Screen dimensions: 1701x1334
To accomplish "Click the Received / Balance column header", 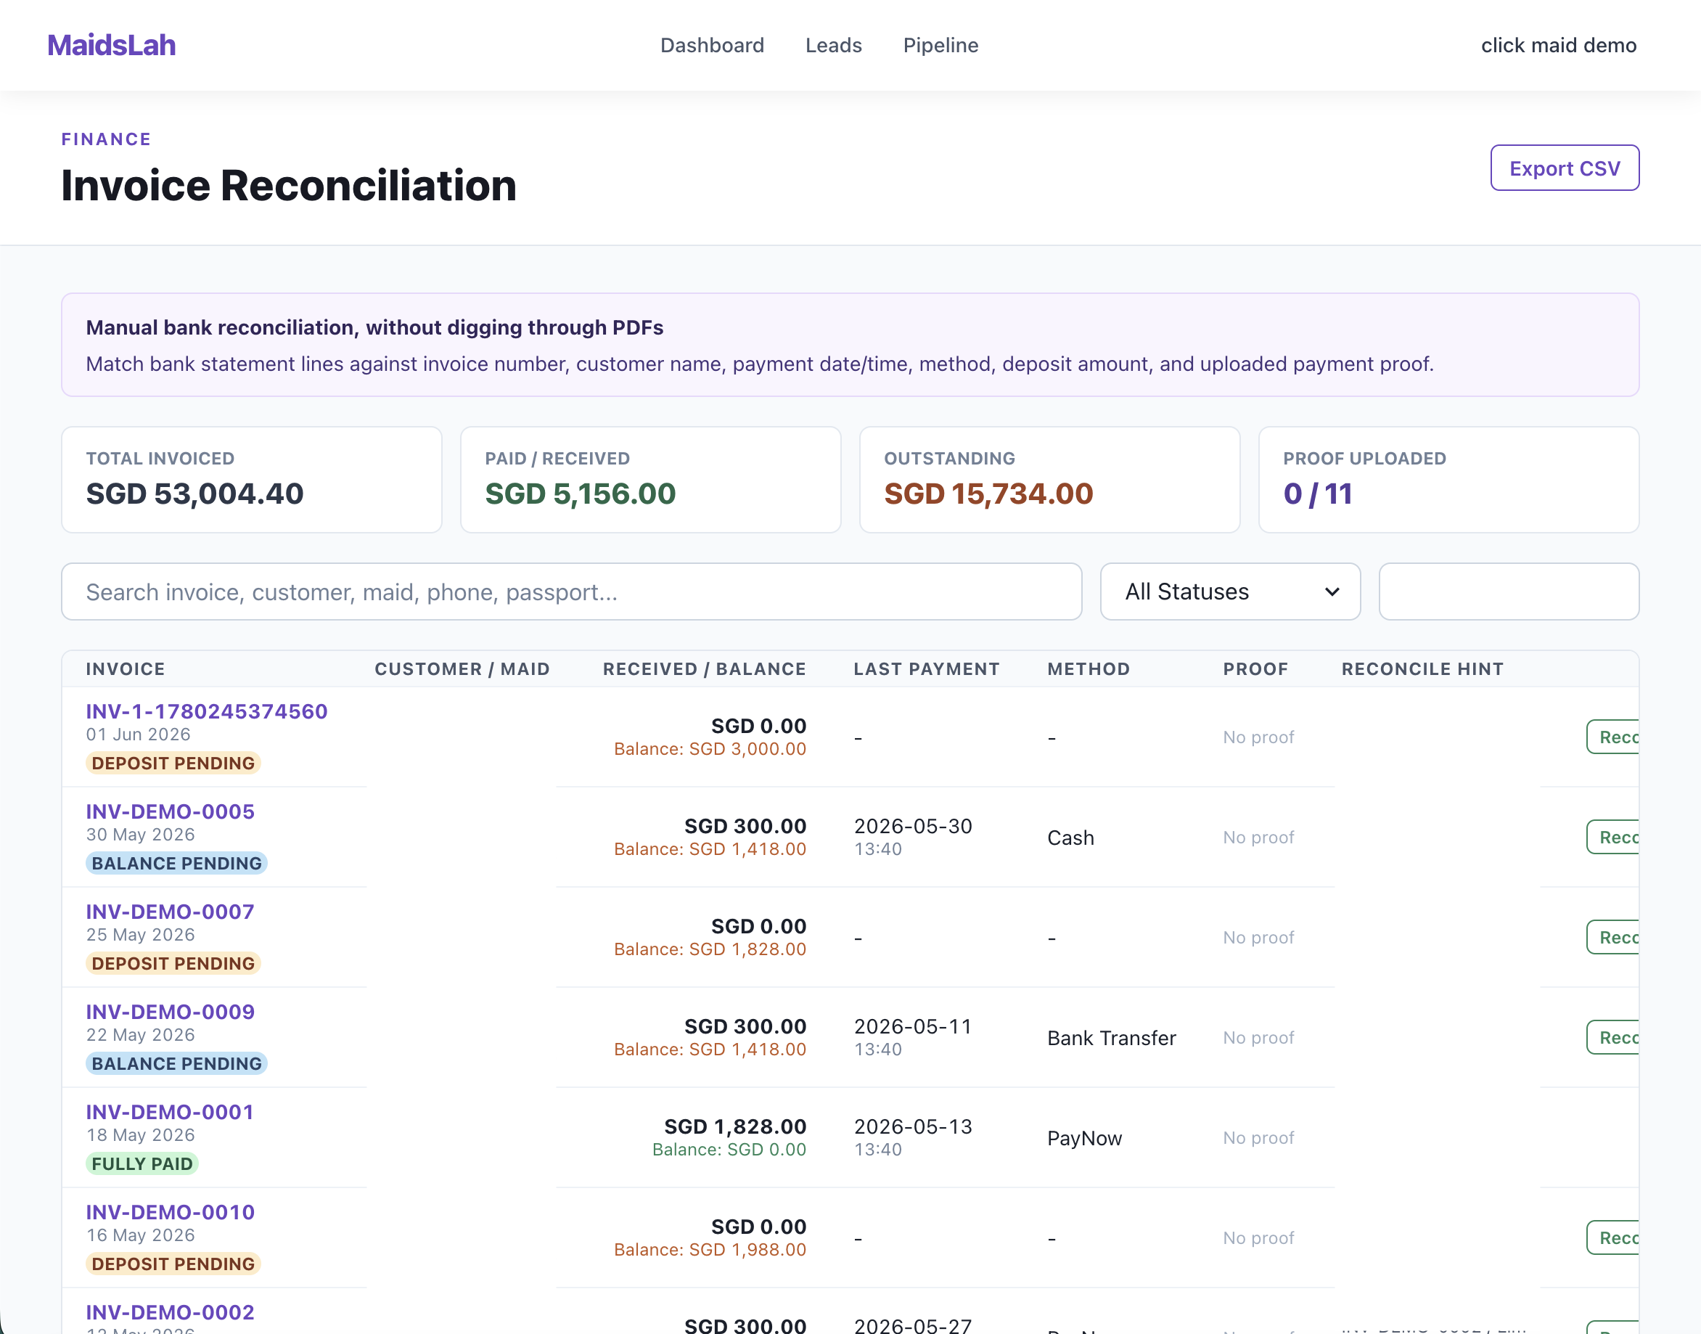I will (705, 669).
